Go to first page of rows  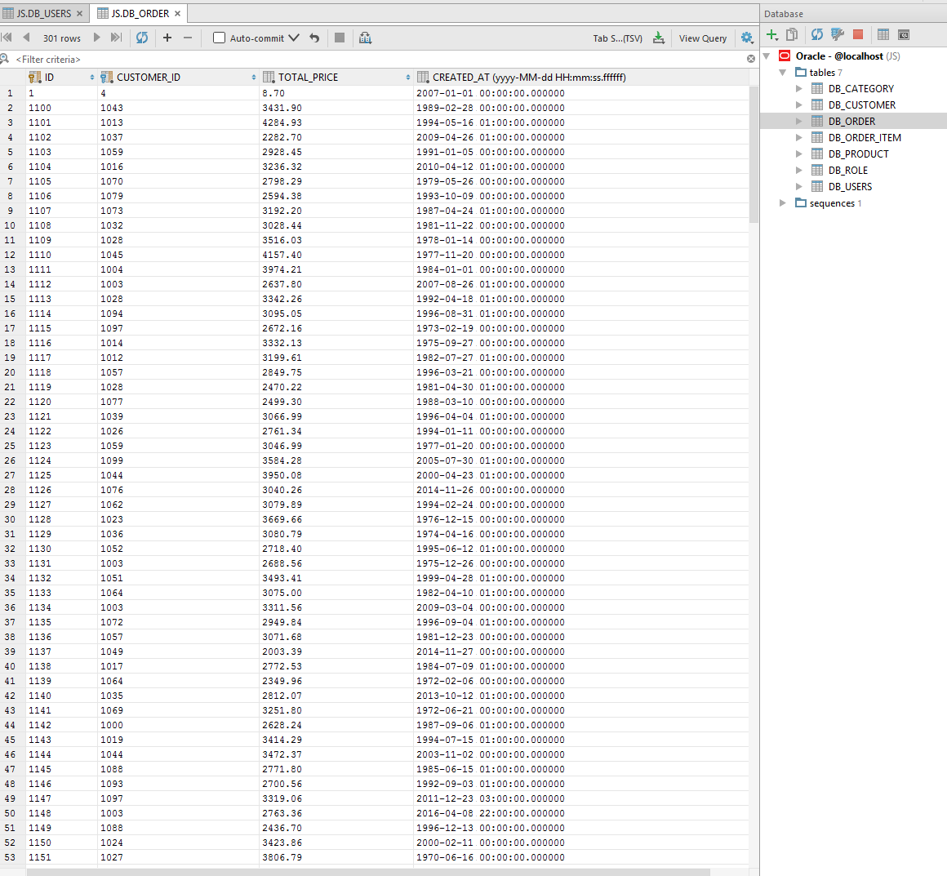click(x=7, y=38)
